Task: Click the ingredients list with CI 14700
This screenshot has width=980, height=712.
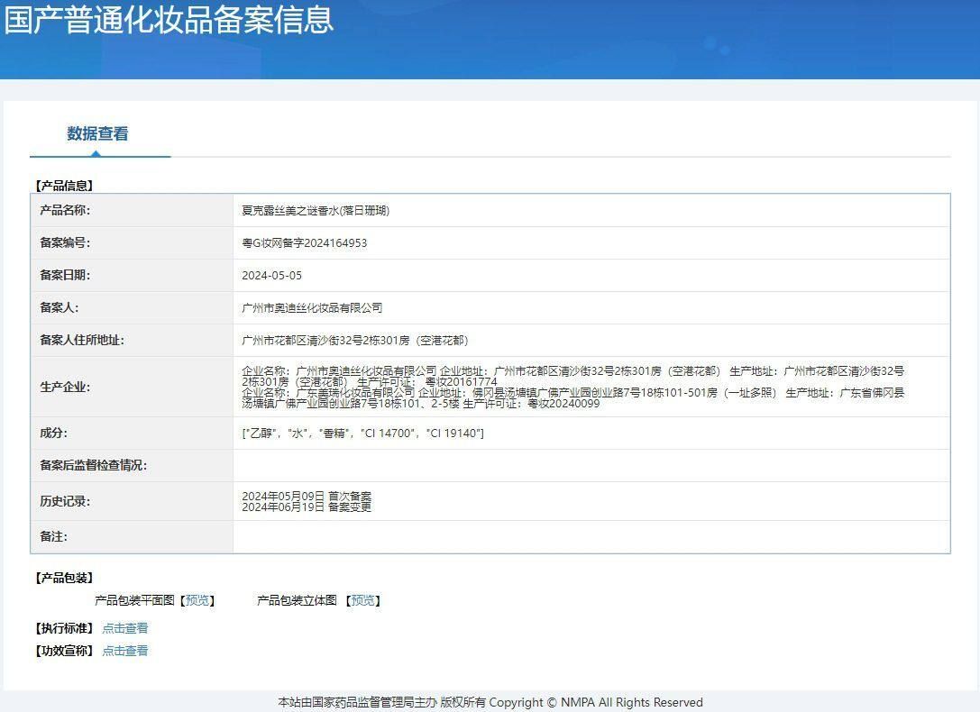Action: pos(363,433)
